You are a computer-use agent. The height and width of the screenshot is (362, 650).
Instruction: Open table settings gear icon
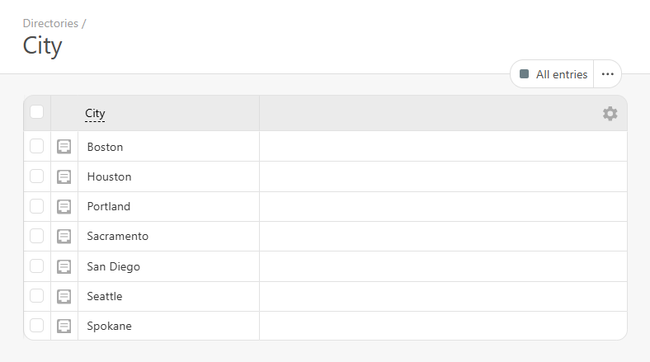tap(610, 114)
